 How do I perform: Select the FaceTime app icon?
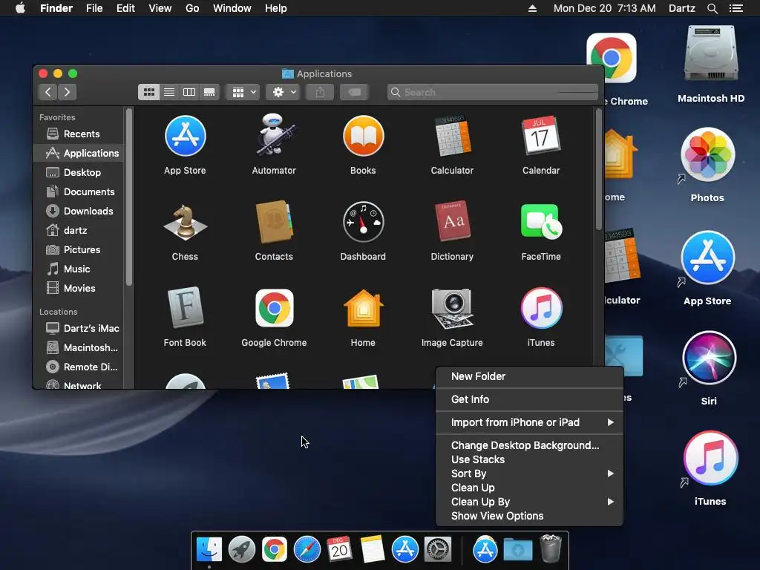541,222
